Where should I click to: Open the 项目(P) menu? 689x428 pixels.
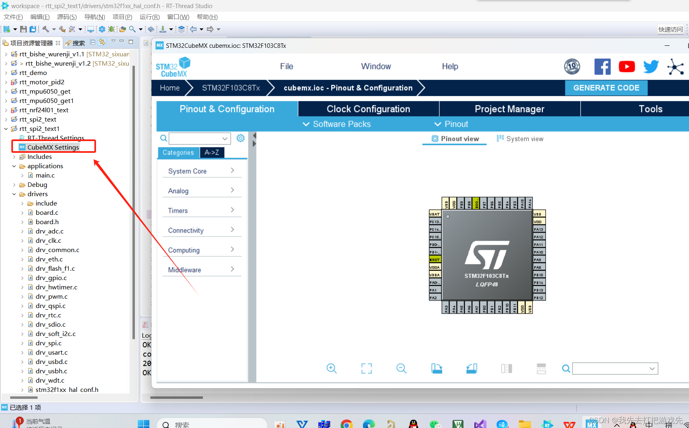coord(122,17)
